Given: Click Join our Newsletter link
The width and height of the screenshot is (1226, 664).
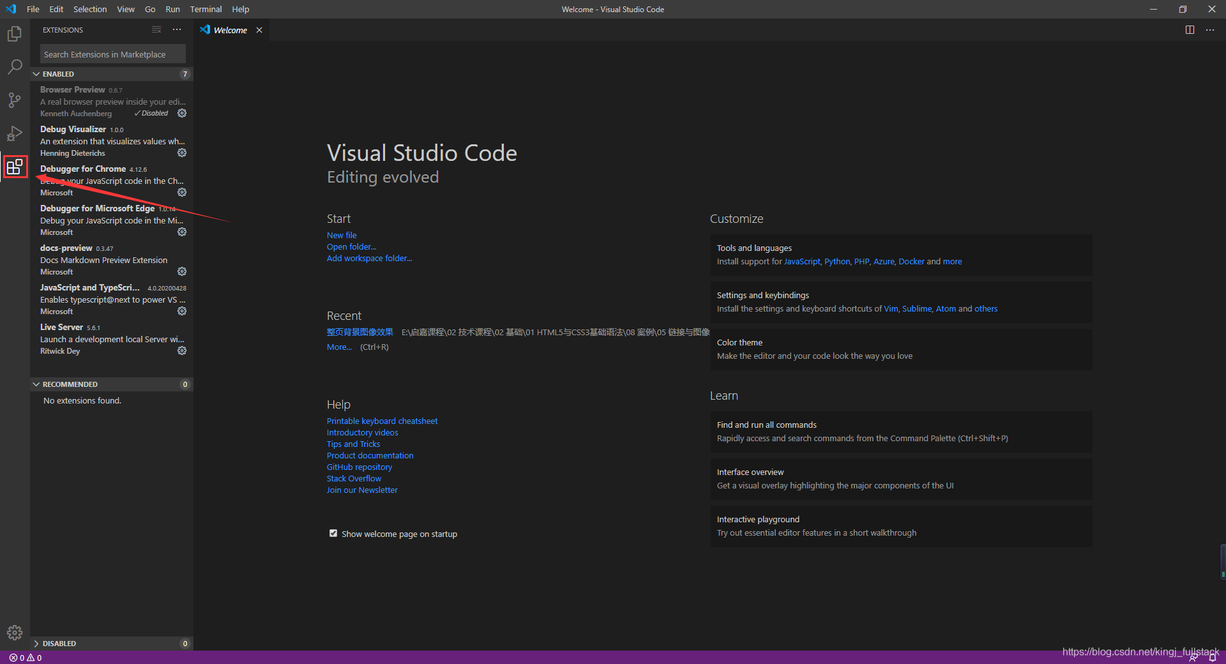Looking at the screenshot, I should coord(362,490).
